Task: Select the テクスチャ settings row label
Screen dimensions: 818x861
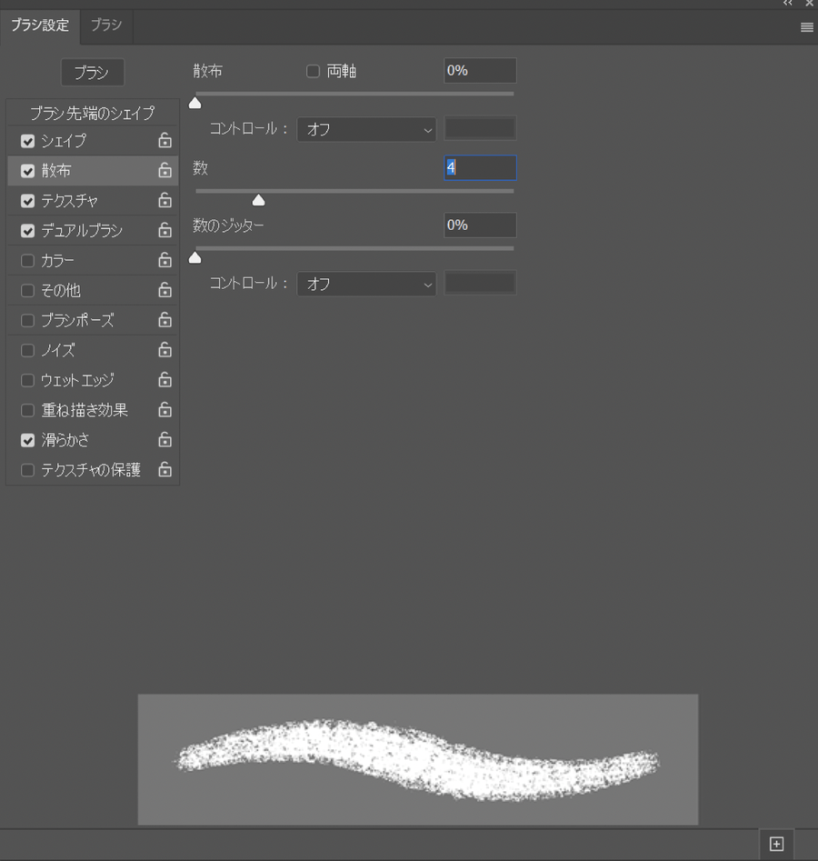Action: tap(70, 201)
